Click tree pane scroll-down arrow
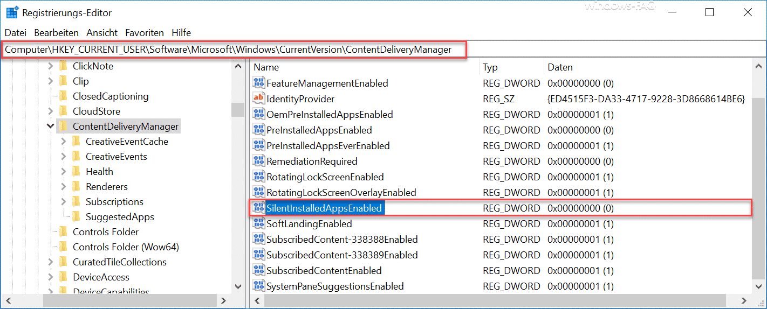Image resolution: width=767 pixels, height=309 pixels. point(238,287)
